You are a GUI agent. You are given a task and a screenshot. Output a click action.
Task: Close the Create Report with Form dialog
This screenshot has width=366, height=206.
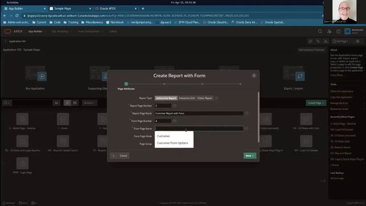254,76
